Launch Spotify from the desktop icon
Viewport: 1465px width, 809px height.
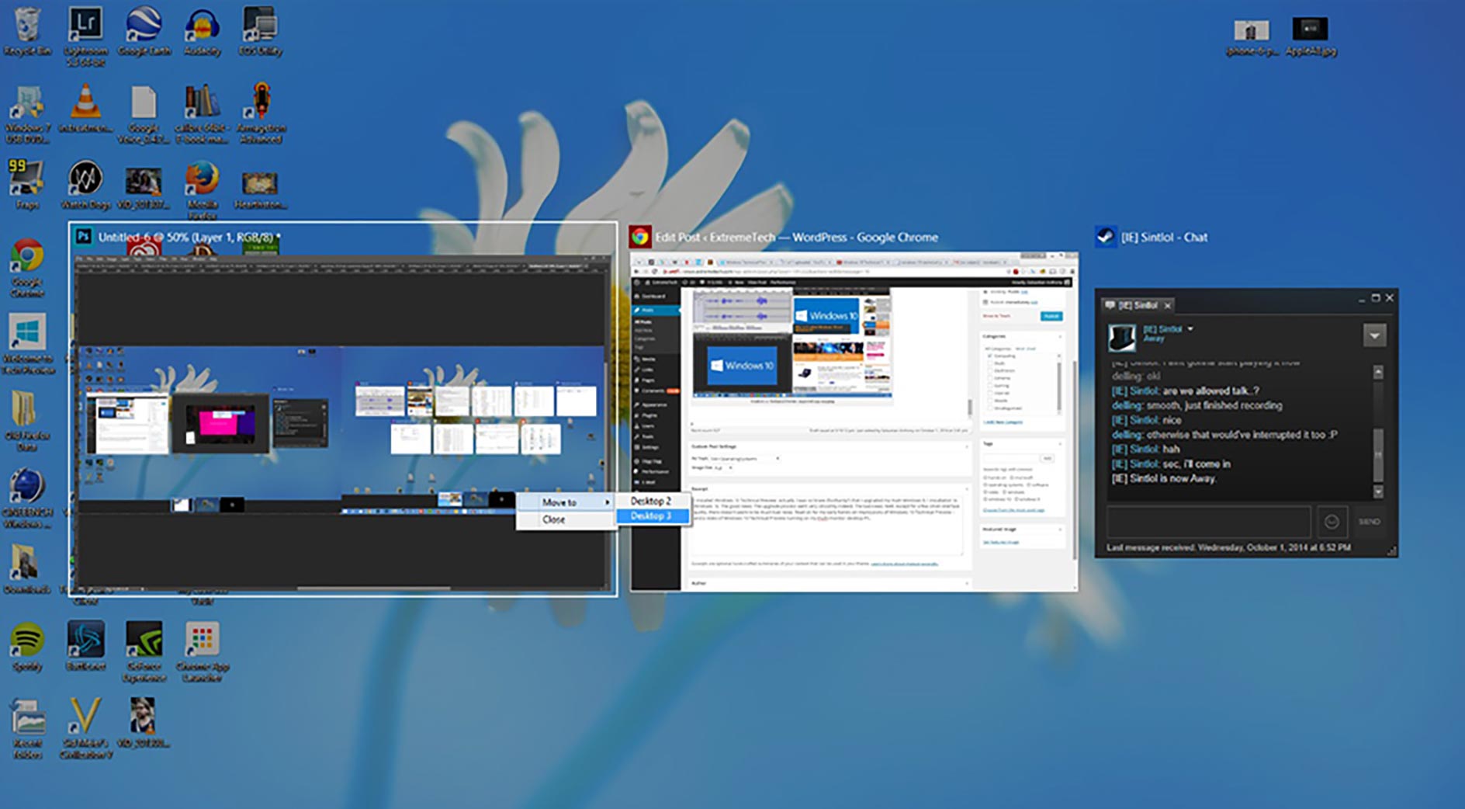(x=27, y=643)
